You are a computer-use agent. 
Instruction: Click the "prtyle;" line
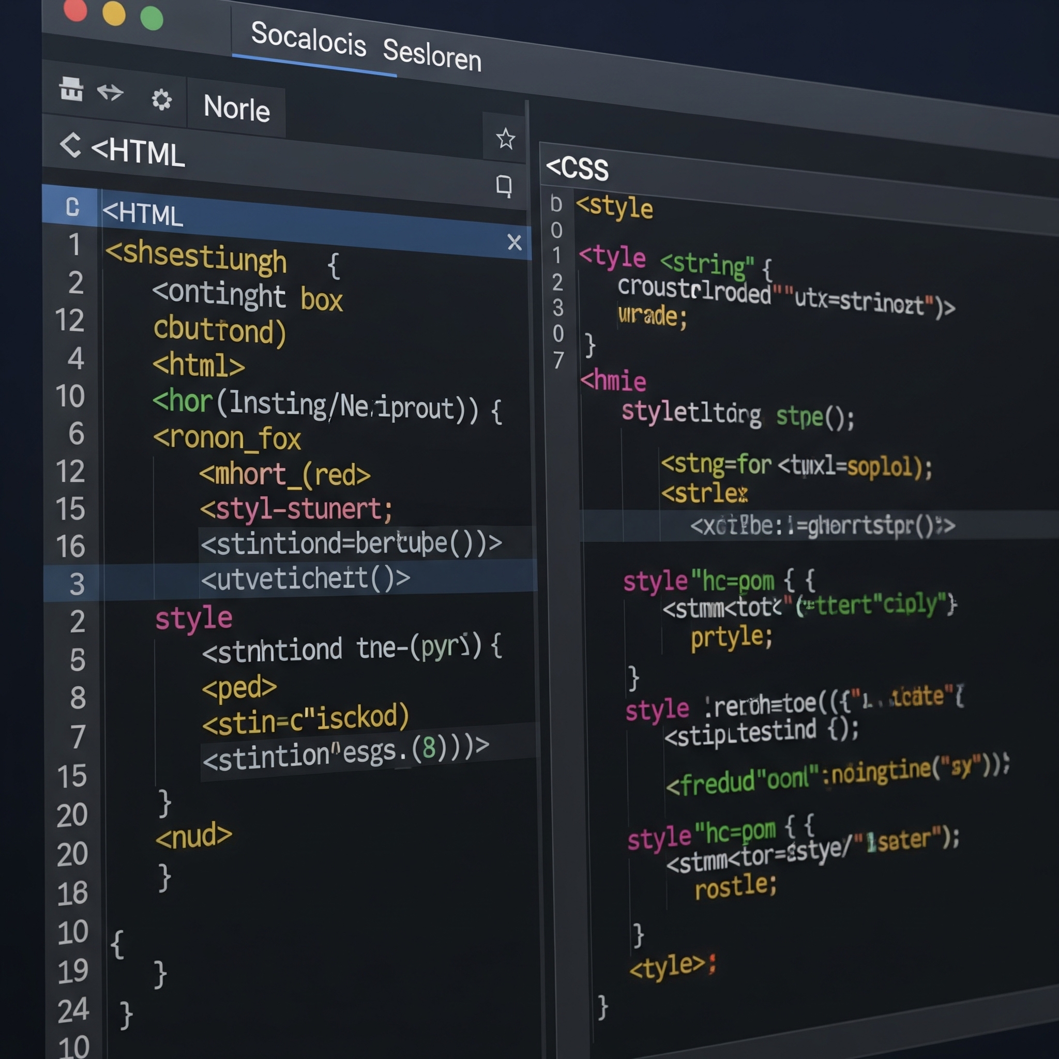pos(732,638)
